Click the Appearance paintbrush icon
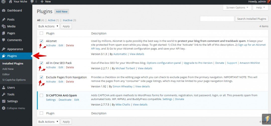271x126 pixels. 4,49
